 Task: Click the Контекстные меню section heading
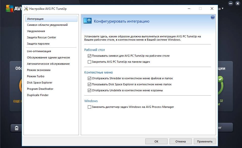tap(98, 72)
